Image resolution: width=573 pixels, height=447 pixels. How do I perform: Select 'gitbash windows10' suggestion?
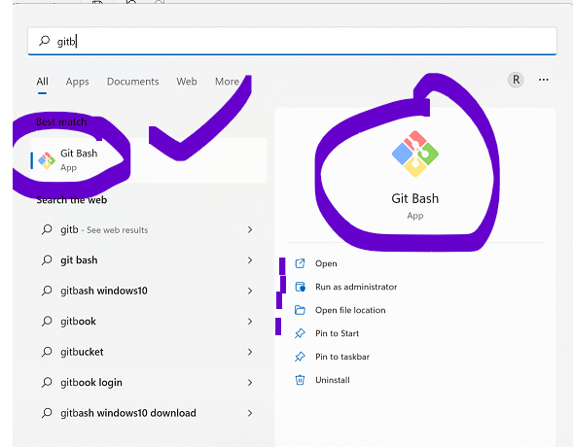149,291
